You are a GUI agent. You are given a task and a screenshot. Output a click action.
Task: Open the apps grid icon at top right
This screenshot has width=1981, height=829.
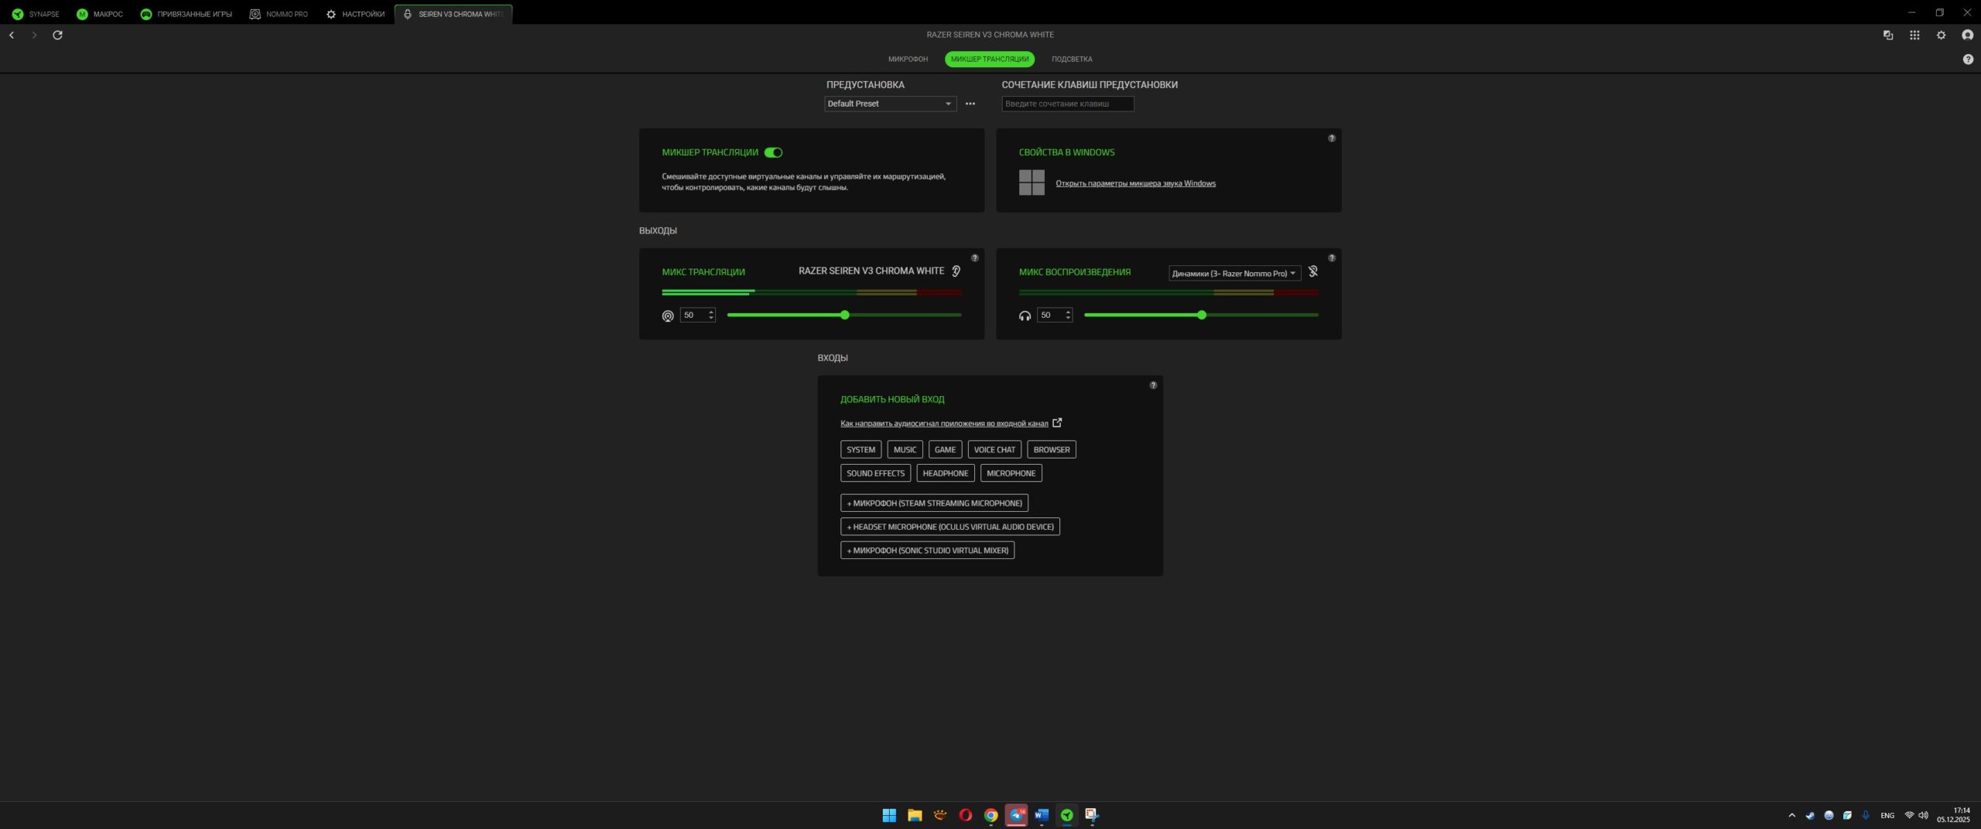(x=1914, y=35)
